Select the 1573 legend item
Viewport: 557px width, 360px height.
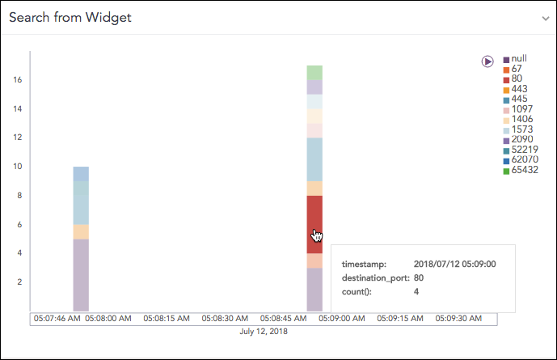pos(521,129)
